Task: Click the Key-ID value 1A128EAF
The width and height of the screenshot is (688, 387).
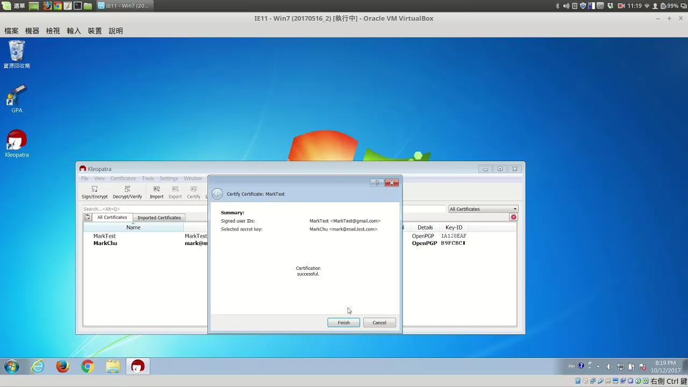Action: 454,236
